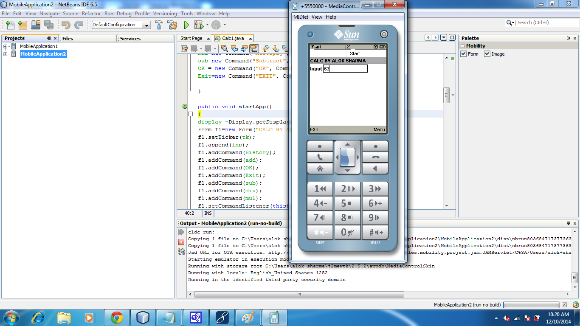This screenshot has width=580, height=326.
Task: Expand the MobileApplication1 project node
Action: pyautogui.click(x=6, y=46)
